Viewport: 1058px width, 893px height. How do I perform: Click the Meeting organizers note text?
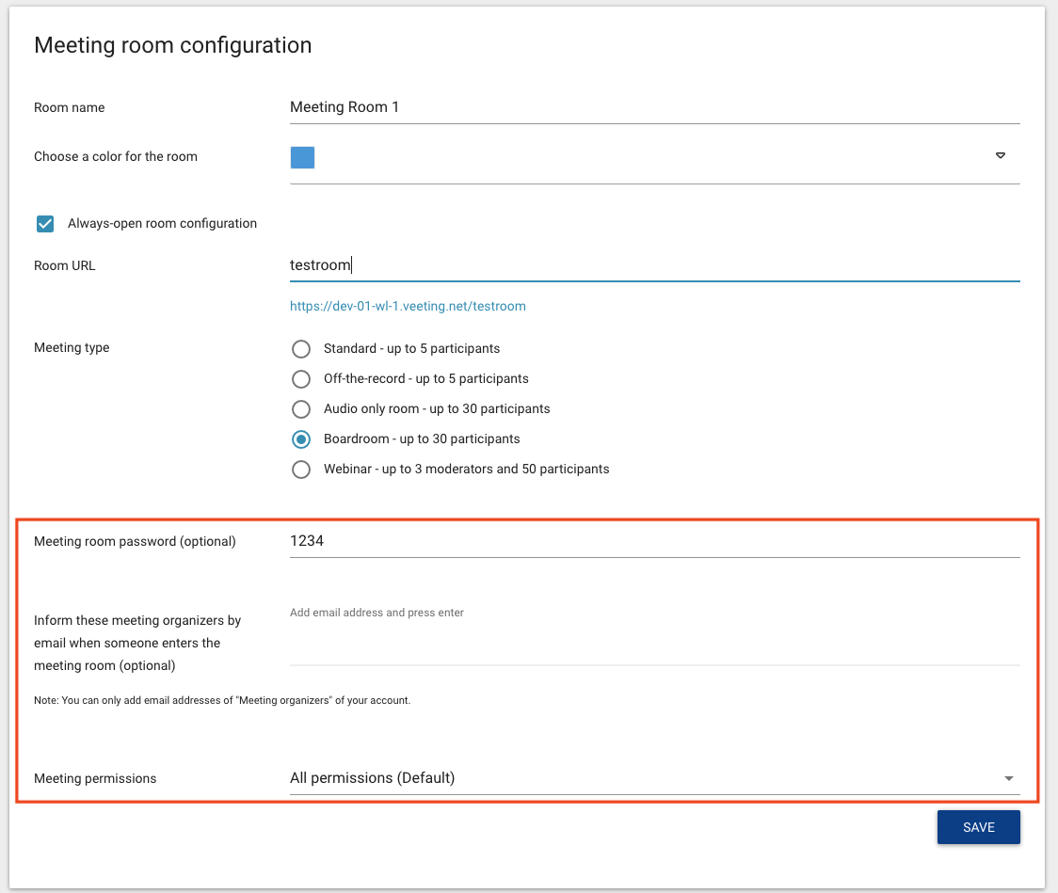pos(222,700)
